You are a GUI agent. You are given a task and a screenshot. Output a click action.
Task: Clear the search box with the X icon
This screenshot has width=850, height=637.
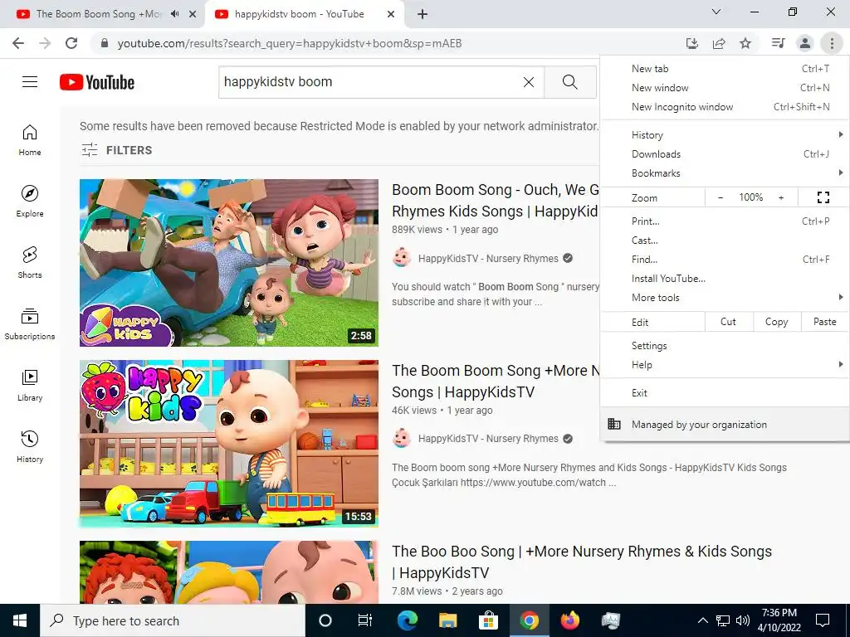pos(529,82)
